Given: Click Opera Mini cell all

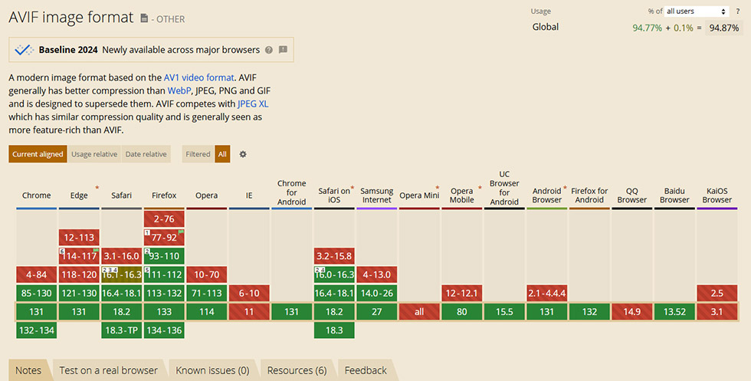Looking at the screenshot, I should 419,311.
